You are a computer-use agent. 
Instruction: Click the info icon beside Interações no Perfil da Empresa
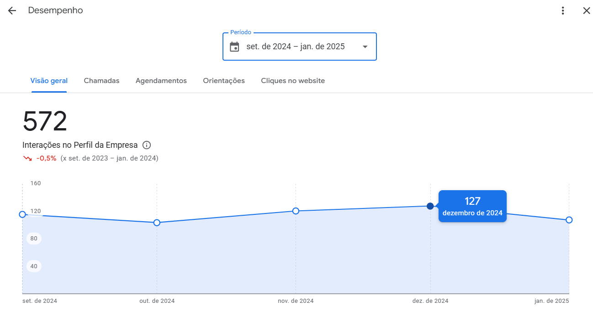tap(147, 145)
